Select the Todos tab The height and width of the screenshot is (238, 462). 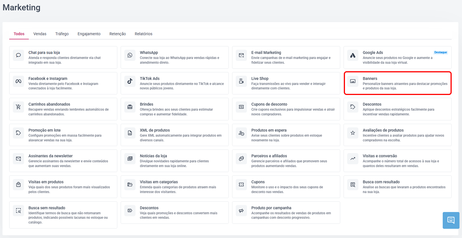19,34
